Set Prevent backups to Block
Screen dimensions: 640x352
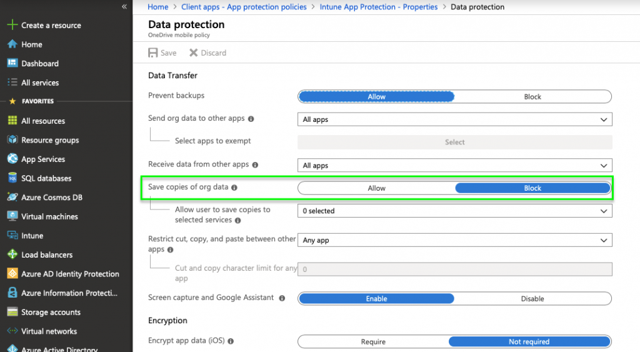(x=532, y=97)
